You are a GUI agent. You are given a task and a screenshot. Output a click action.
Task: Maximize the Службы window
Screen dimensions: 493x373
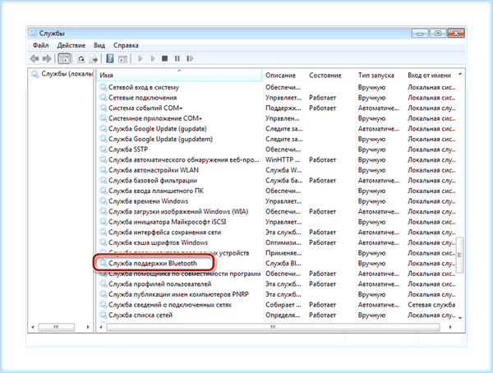(x=438, y=34)
